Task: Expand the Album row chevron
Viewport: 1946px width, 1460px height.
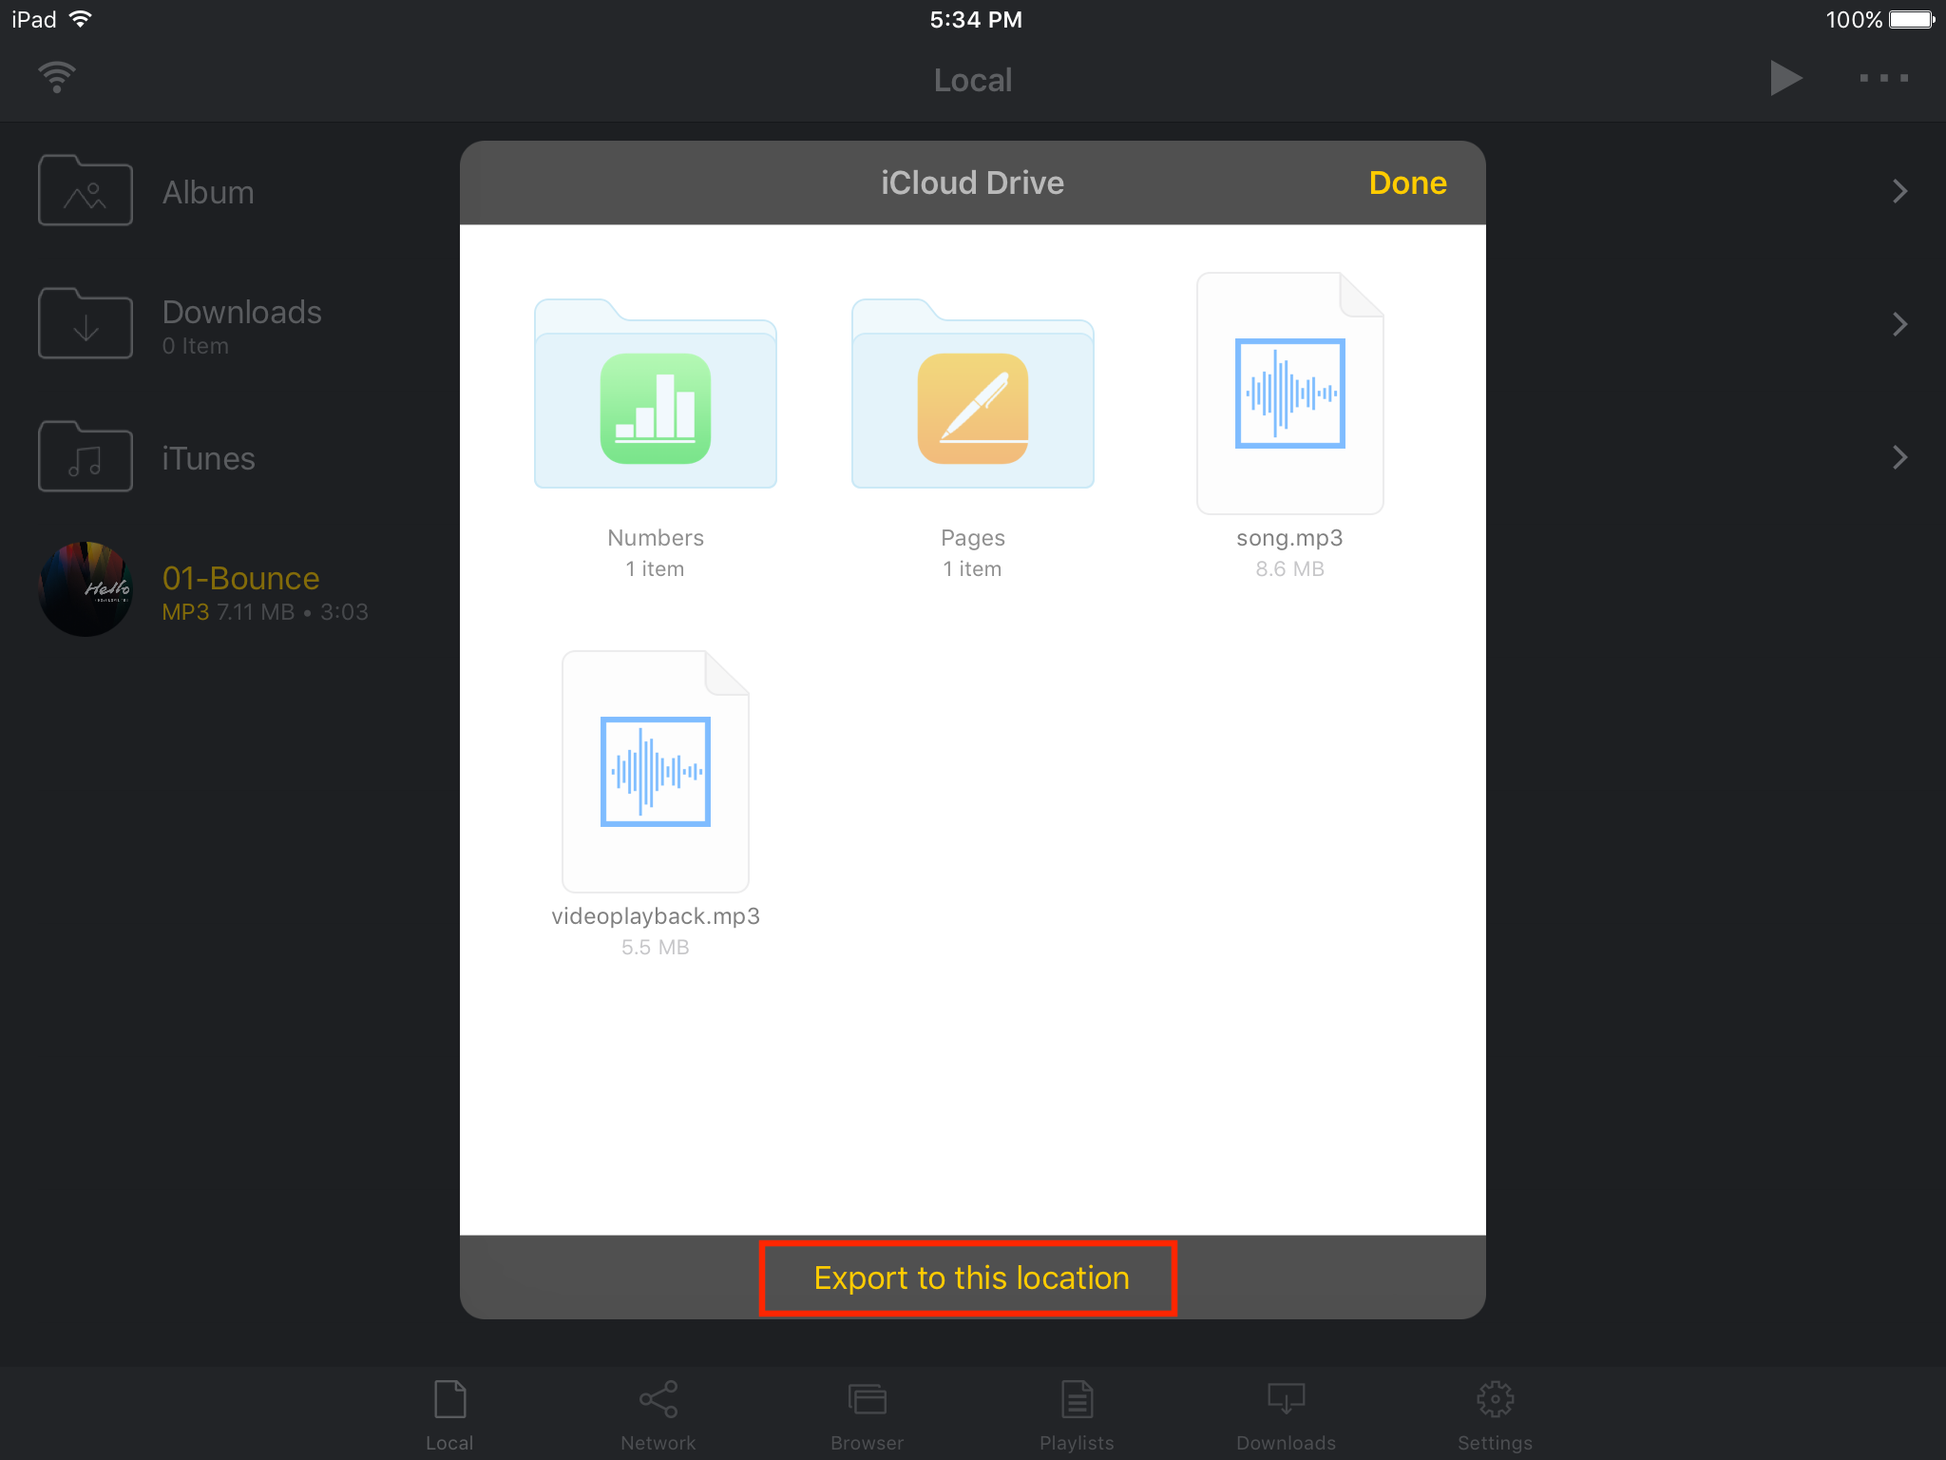Action: pyautogui.click(x=1899, y=191)
